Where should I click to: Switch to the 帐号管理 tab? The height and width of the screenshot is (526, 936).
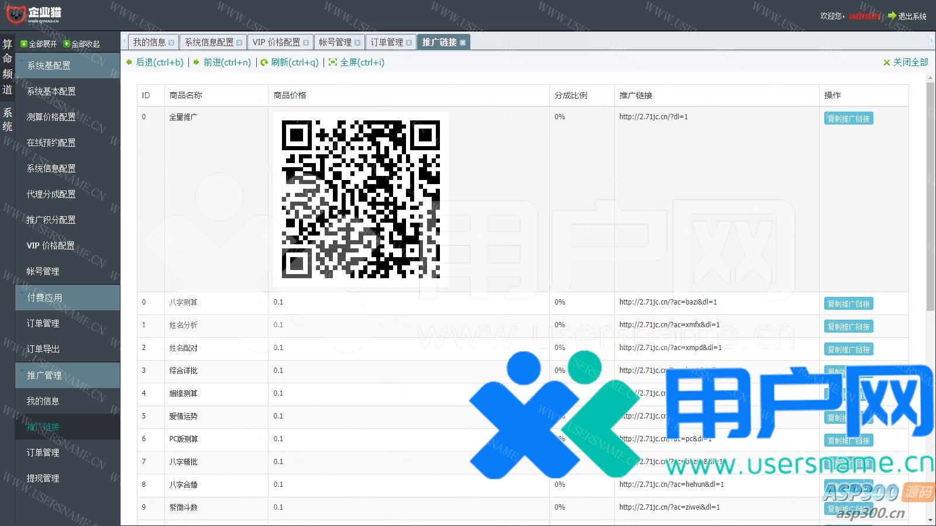pyautogui.click(x=335, y=42)
